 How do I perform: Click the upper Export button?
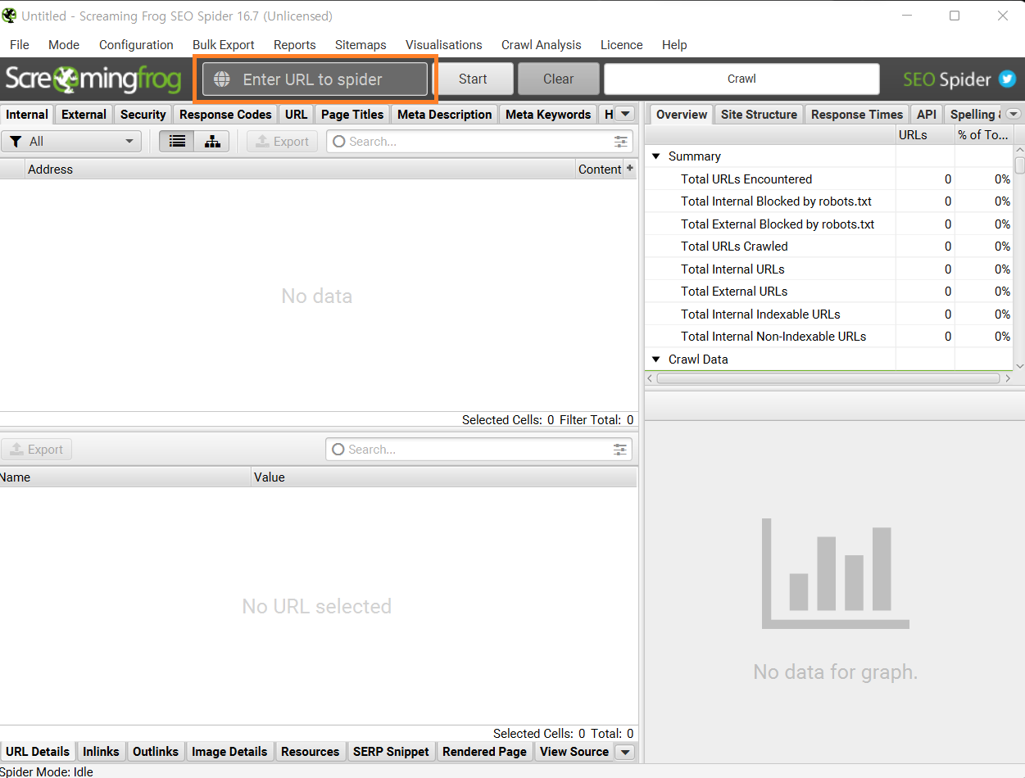282,142
